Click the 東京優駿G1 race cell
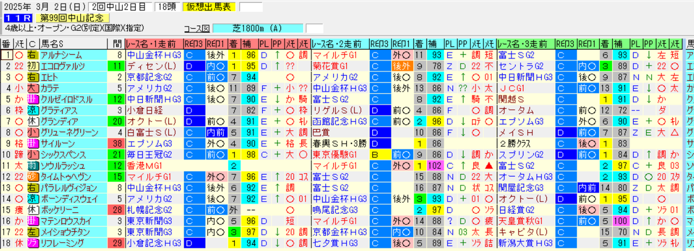 [340, 154]
